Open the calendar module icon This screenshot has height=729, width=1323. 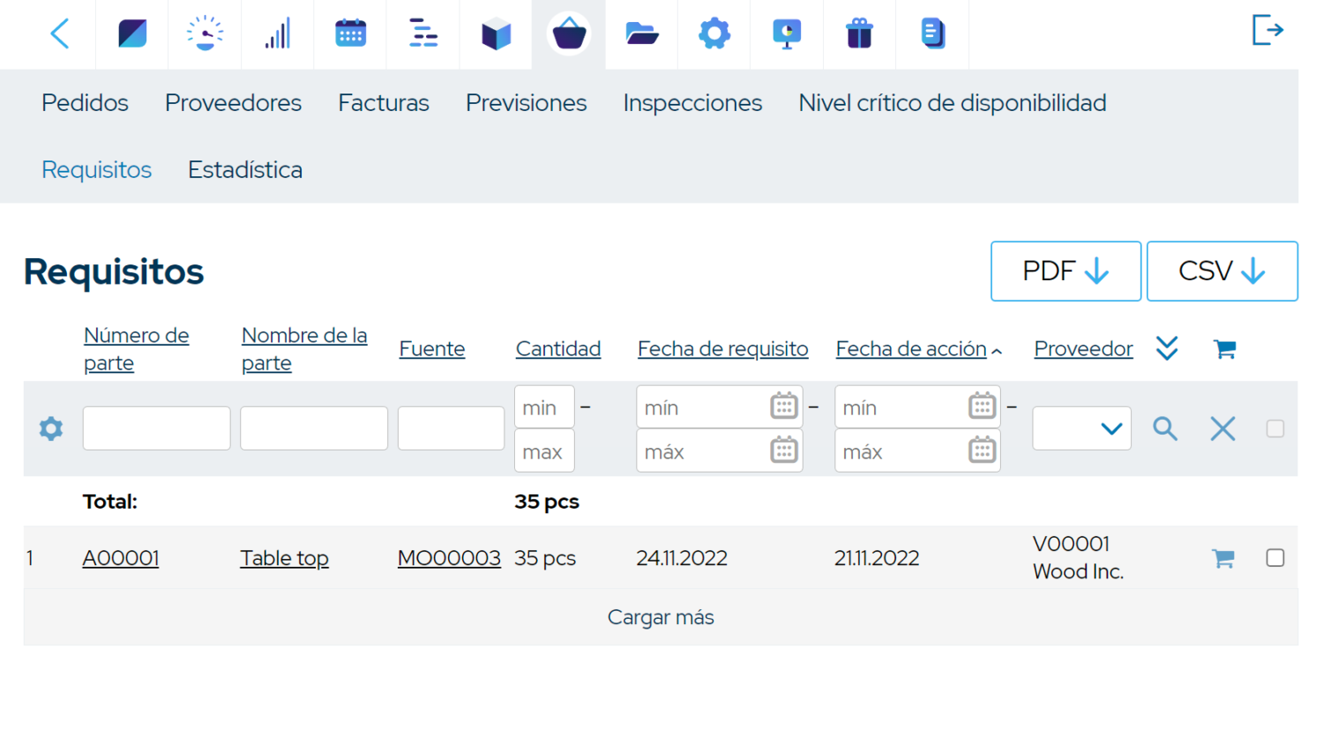[x=350, y=33]
